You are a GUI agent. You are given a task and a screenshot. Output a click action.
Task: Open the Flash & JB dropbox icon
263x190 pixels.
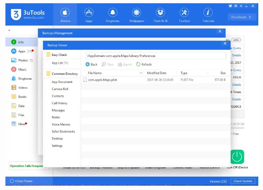pos(160,13)
